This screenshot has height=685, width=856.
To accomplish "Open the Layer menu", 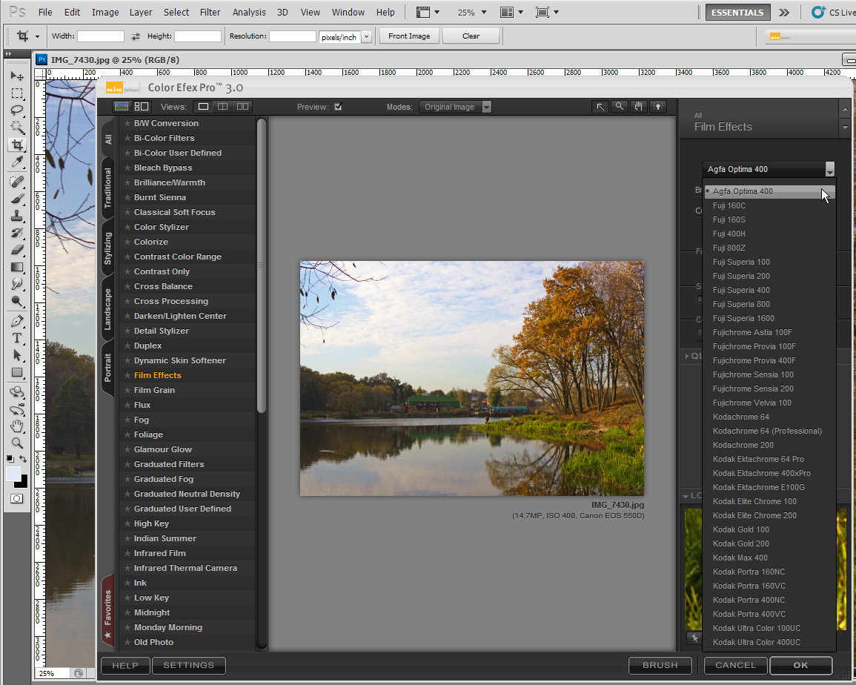I will [141, 12].
